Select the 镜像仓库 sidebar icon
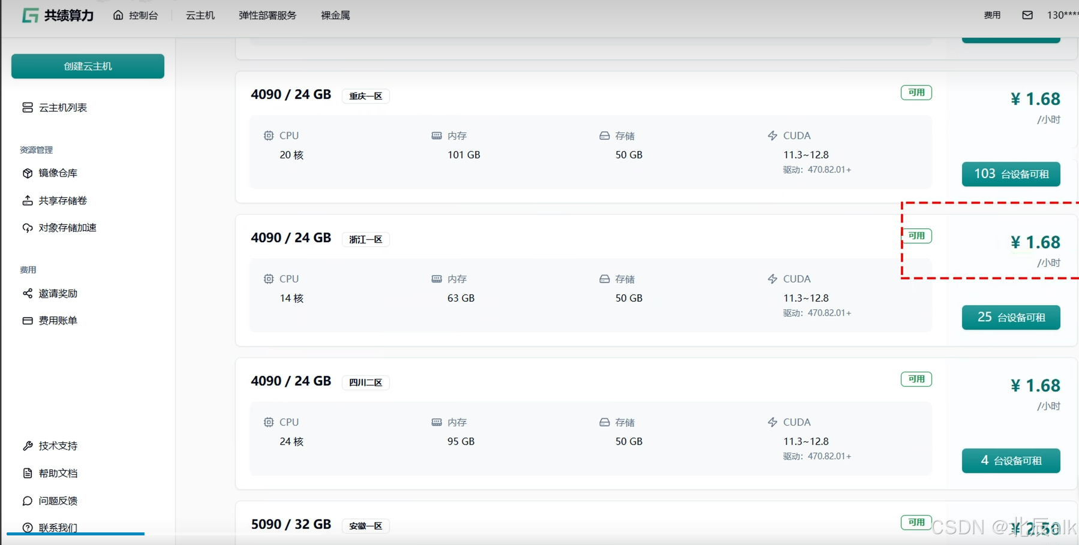Viewport: 1079px width, 545px height. pyautogui.click(x=28, y=173)
